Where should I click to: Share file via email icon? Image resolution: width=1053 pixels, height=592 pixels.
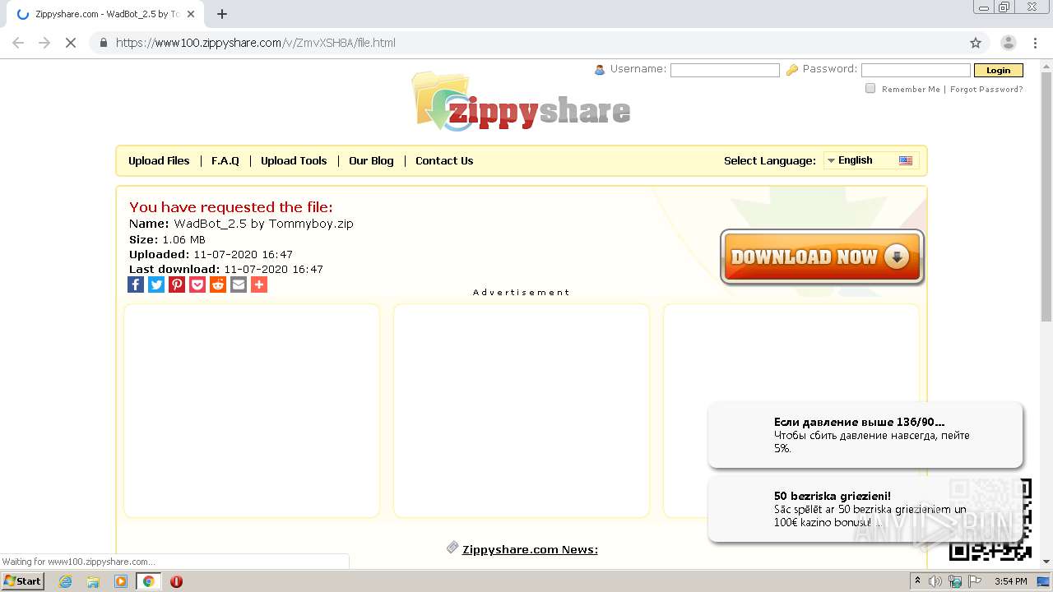tap(239, 284)
